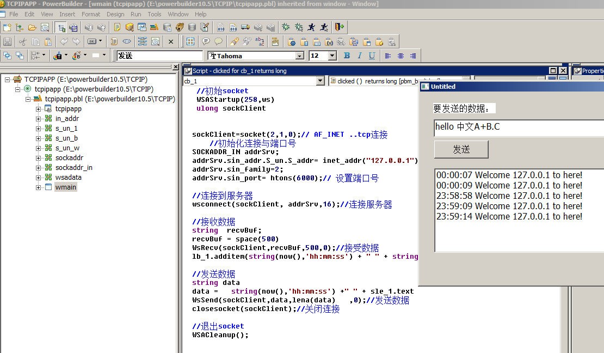
Task: Toggle underline formatting
Action: [372, 55]
